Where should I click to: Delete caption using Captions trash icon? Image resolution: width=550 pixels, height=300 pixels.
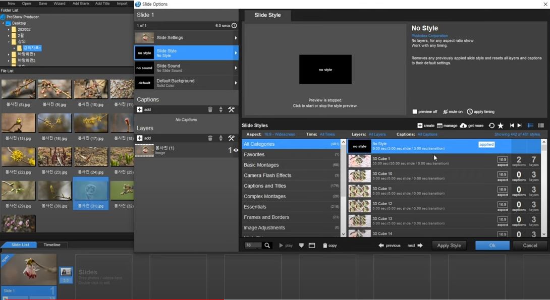coord(210,109)
